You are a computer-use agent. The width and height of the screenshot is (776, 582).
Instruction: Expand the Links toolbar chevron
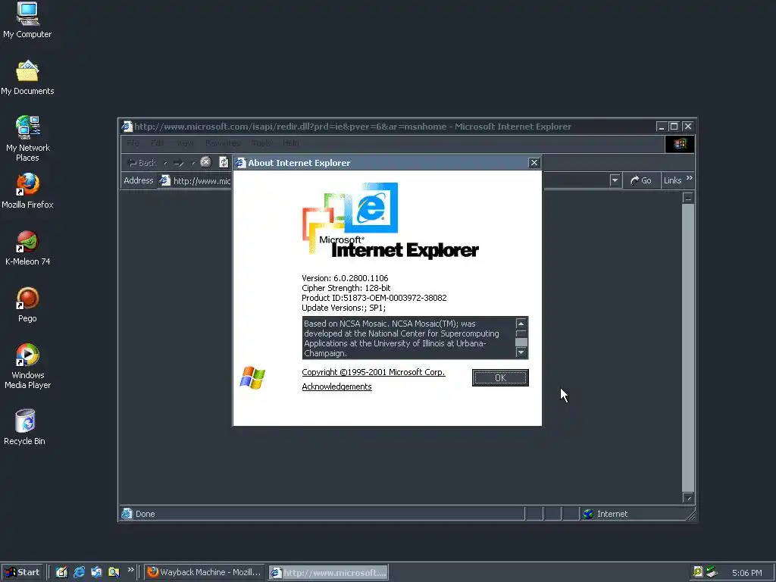point(690,177)
